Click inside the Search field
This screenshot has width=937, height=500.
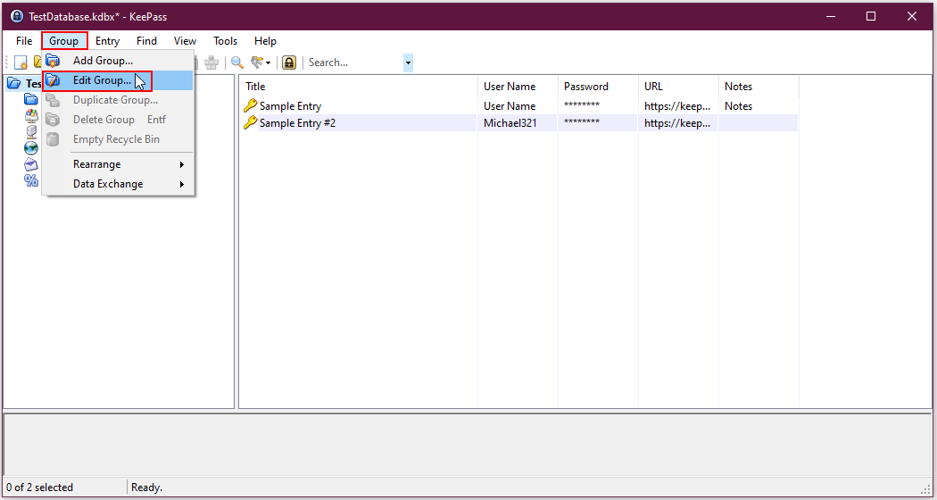click(354, 62)
